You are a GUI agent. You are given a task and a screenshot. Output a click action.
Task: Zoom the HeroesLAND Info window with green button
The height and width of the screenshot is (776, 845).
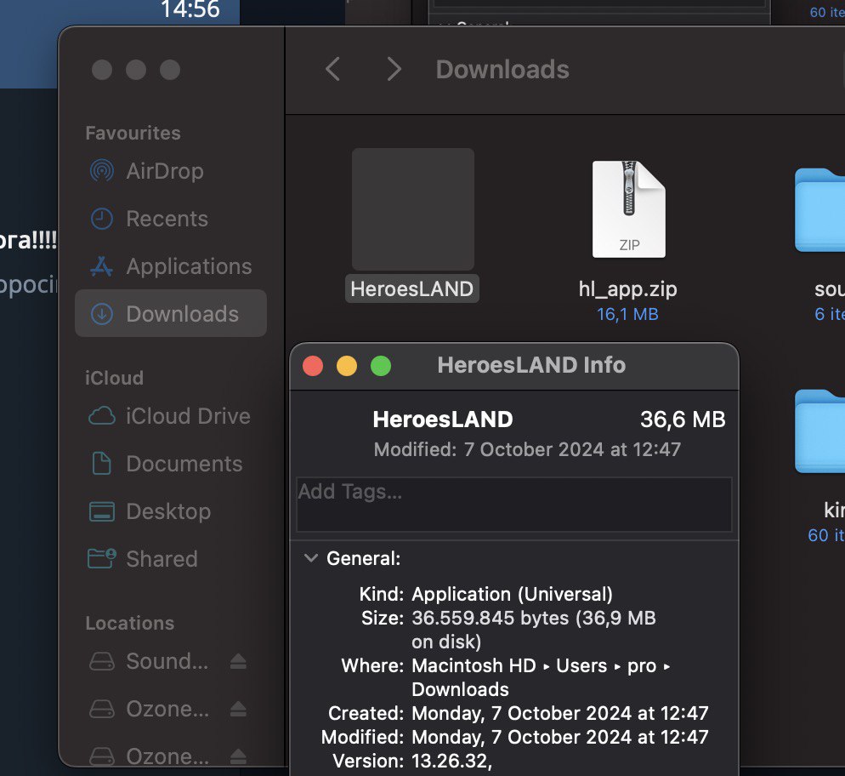tap(381, 366)
